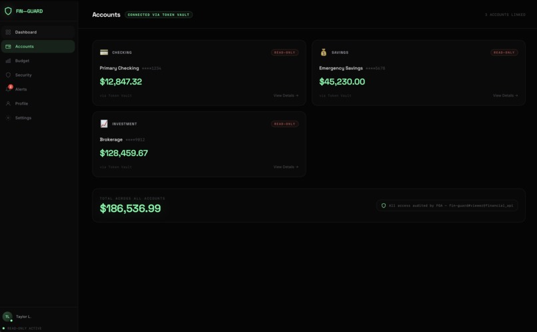Viewport: 537px width, 332px height.
Task: Click the Security shield icon in sidebar
Action: pyautogui.click(x=8, y=75)
